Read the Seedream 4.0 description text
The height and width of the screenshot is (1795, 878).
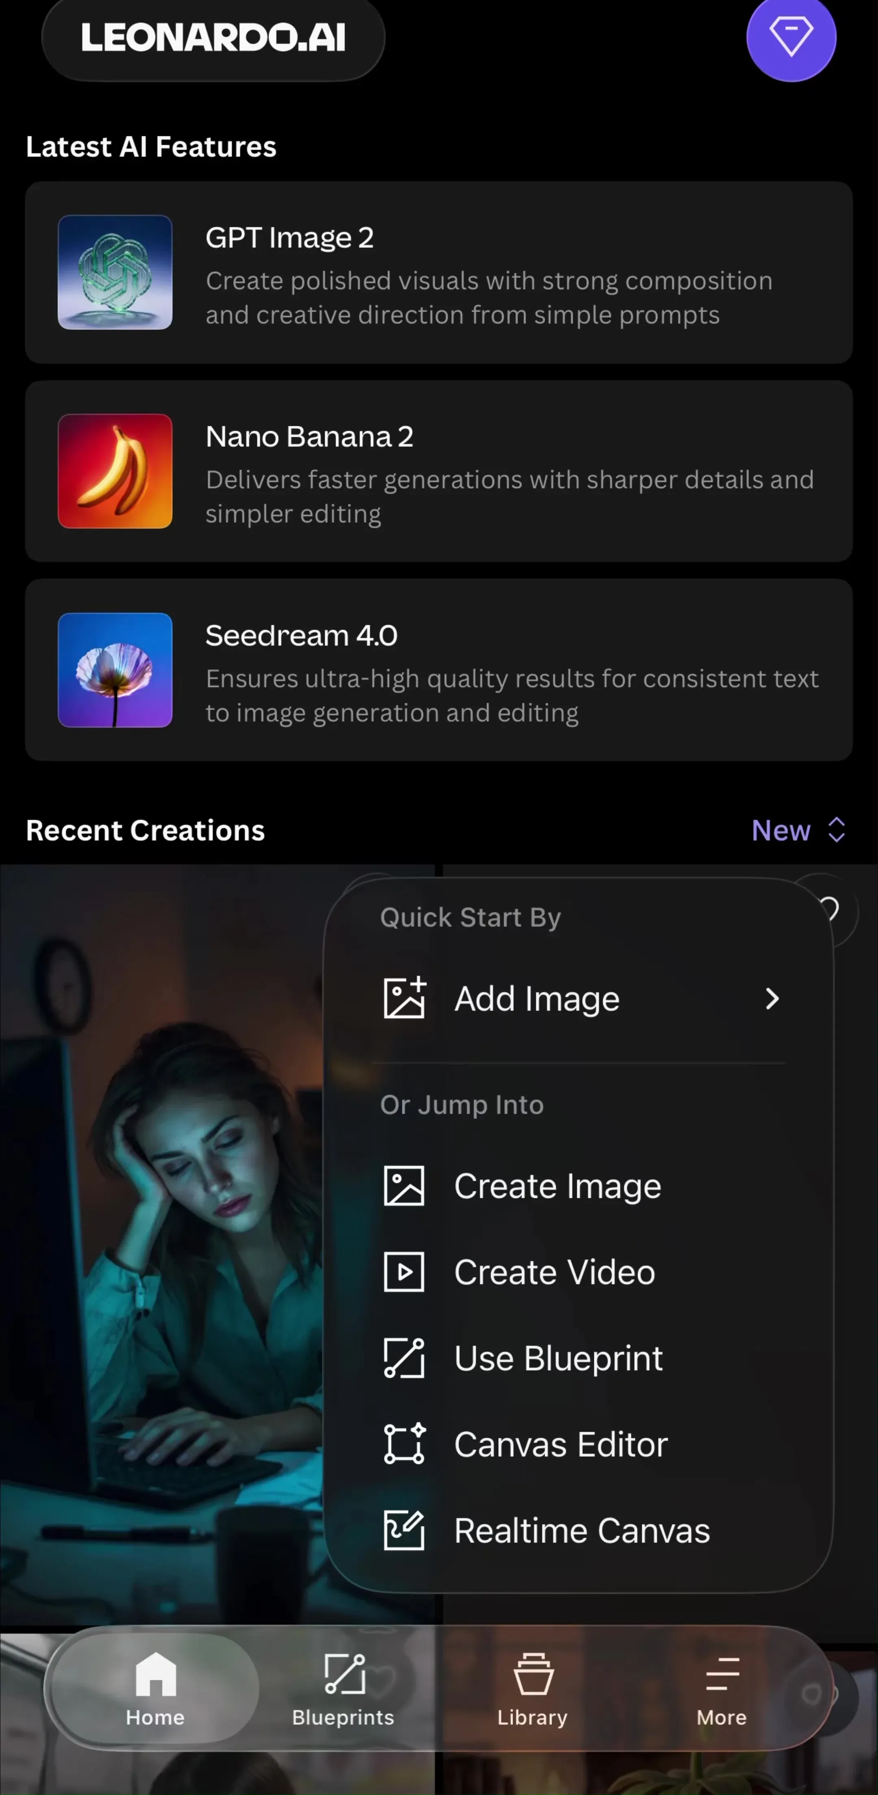pyautogui.click(x=512, y=696)
